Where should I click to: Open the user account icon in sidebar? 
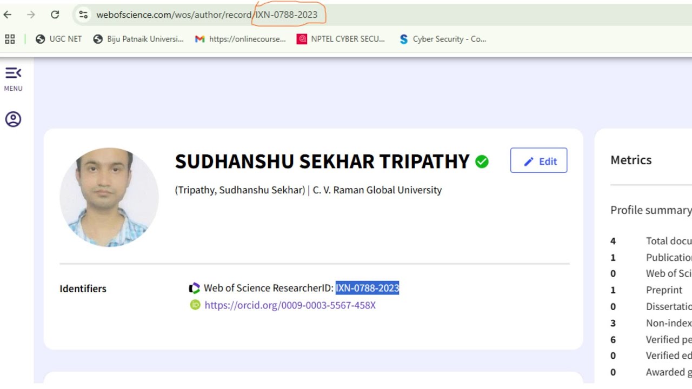click(13, 119)
